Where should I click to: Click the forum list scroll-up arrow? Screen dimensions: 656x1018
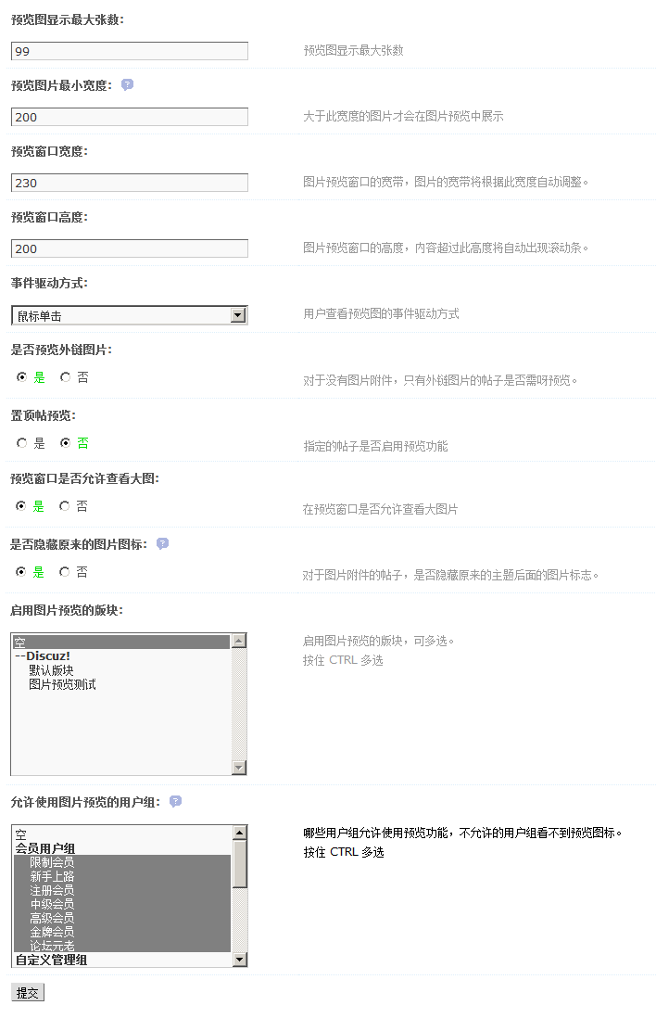239,641
